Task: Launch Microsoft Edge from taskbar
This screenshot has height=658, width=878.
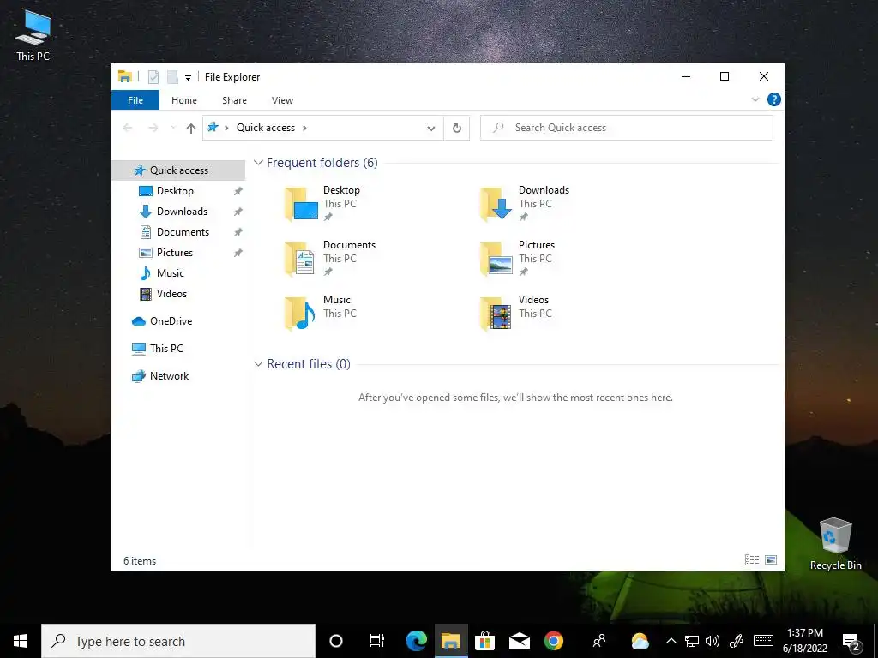Action: (x=416, y=641)
